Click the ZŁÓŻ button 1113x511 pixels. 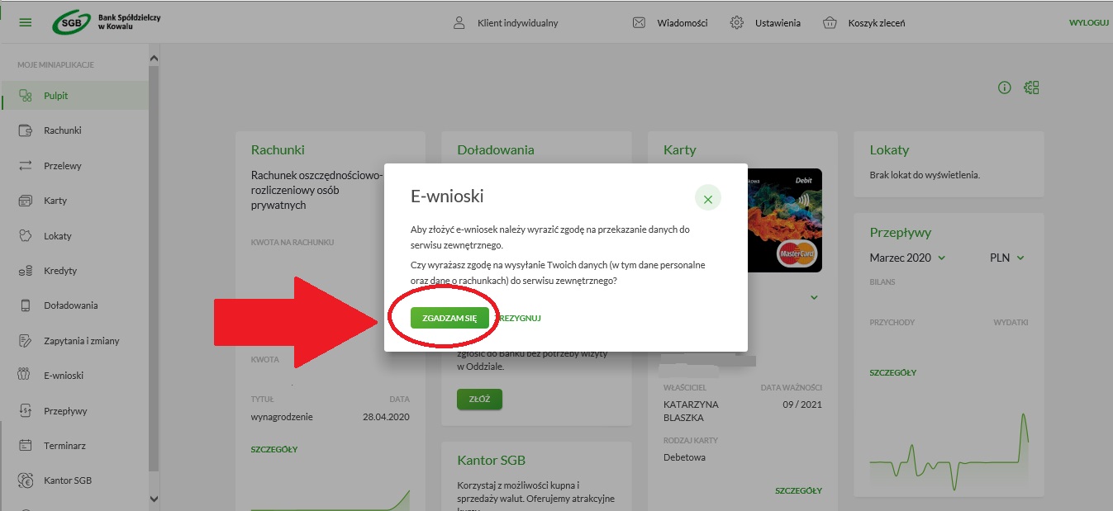click(479, 400)
